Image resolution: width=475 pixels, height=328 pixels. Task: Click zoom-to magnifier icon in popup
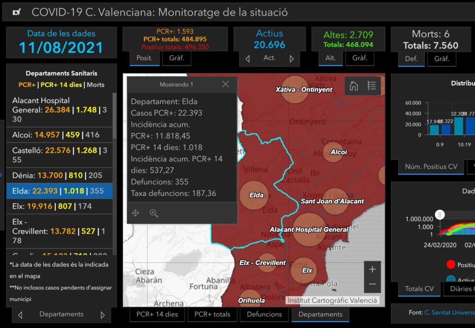coord(154,213)
